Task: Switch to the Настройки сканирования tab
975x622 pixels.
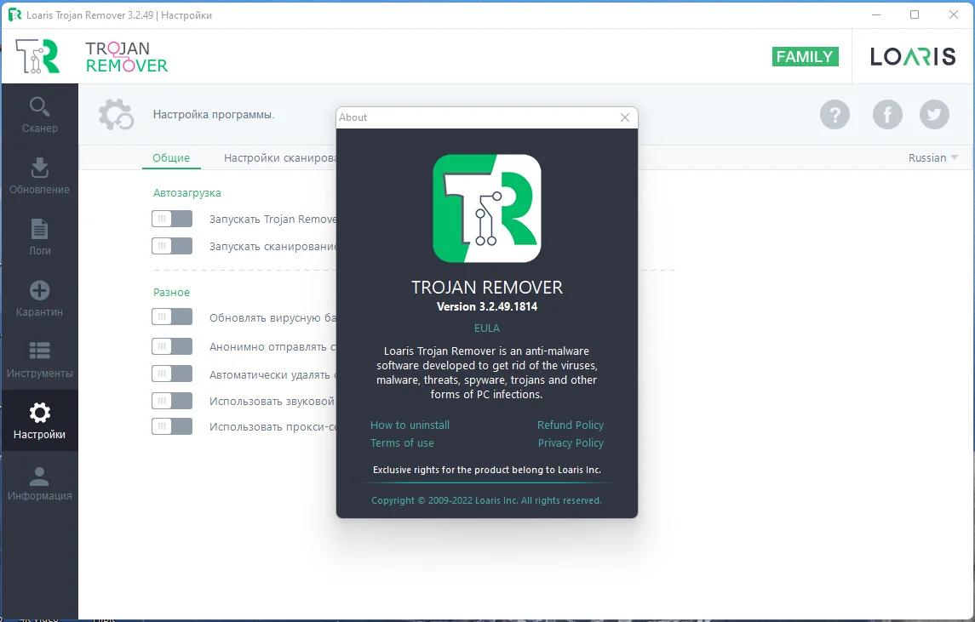Action: pos(280,157)
